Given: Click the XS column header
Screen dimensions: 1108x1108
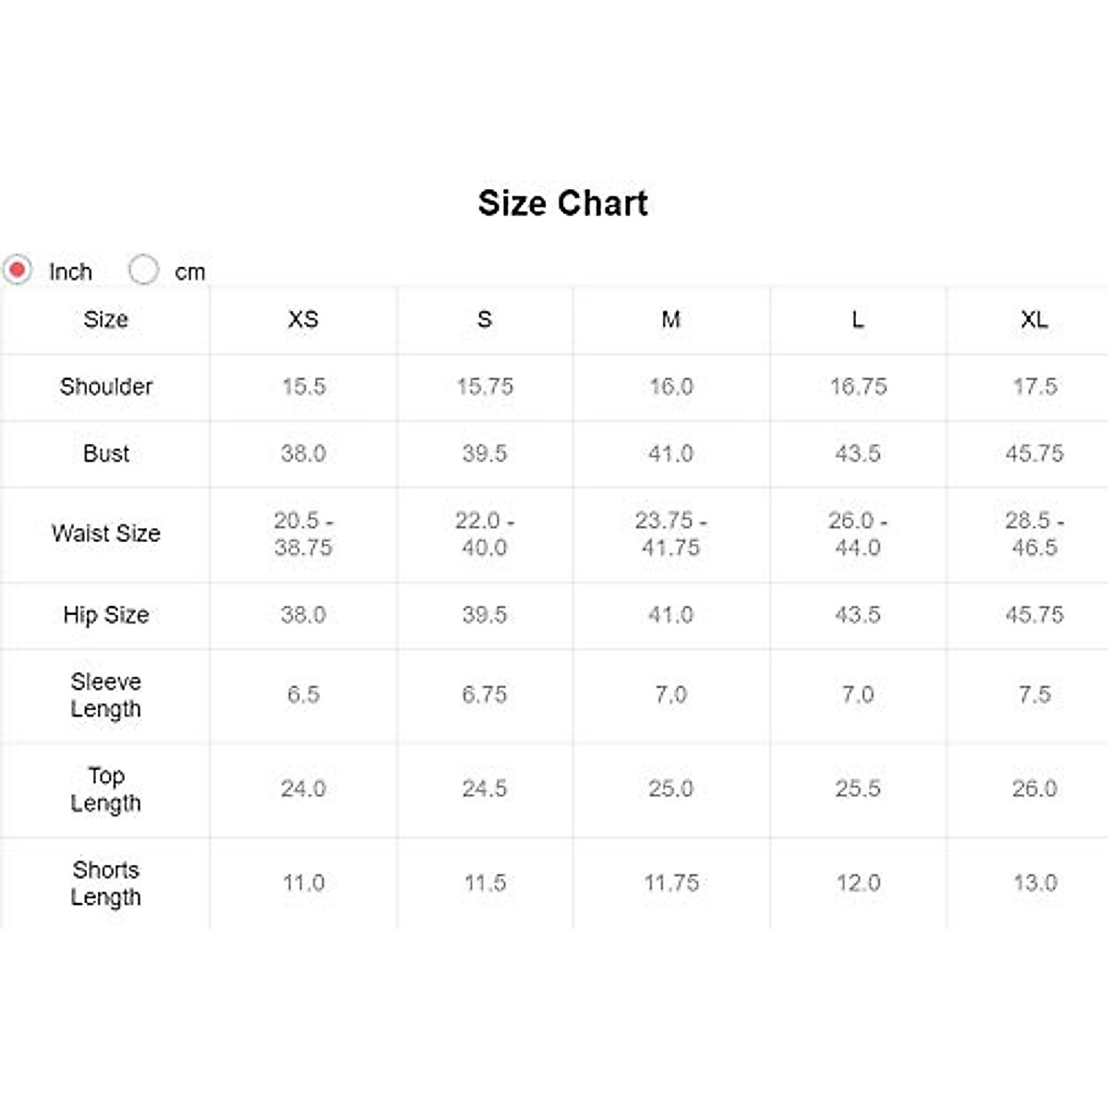Looking at the screenshot, I should (x=303, y=319).
